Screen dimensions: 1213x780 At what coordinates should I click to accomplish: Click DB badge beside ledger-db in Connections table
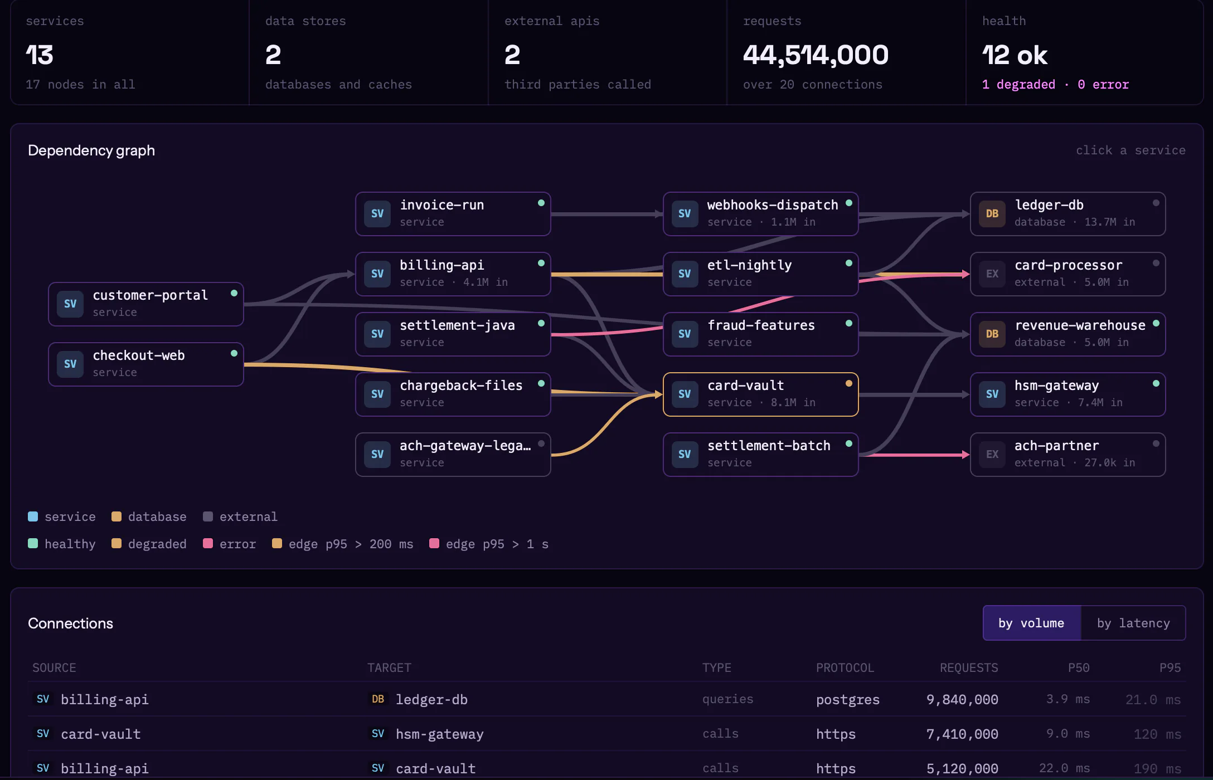pos(378,699)
